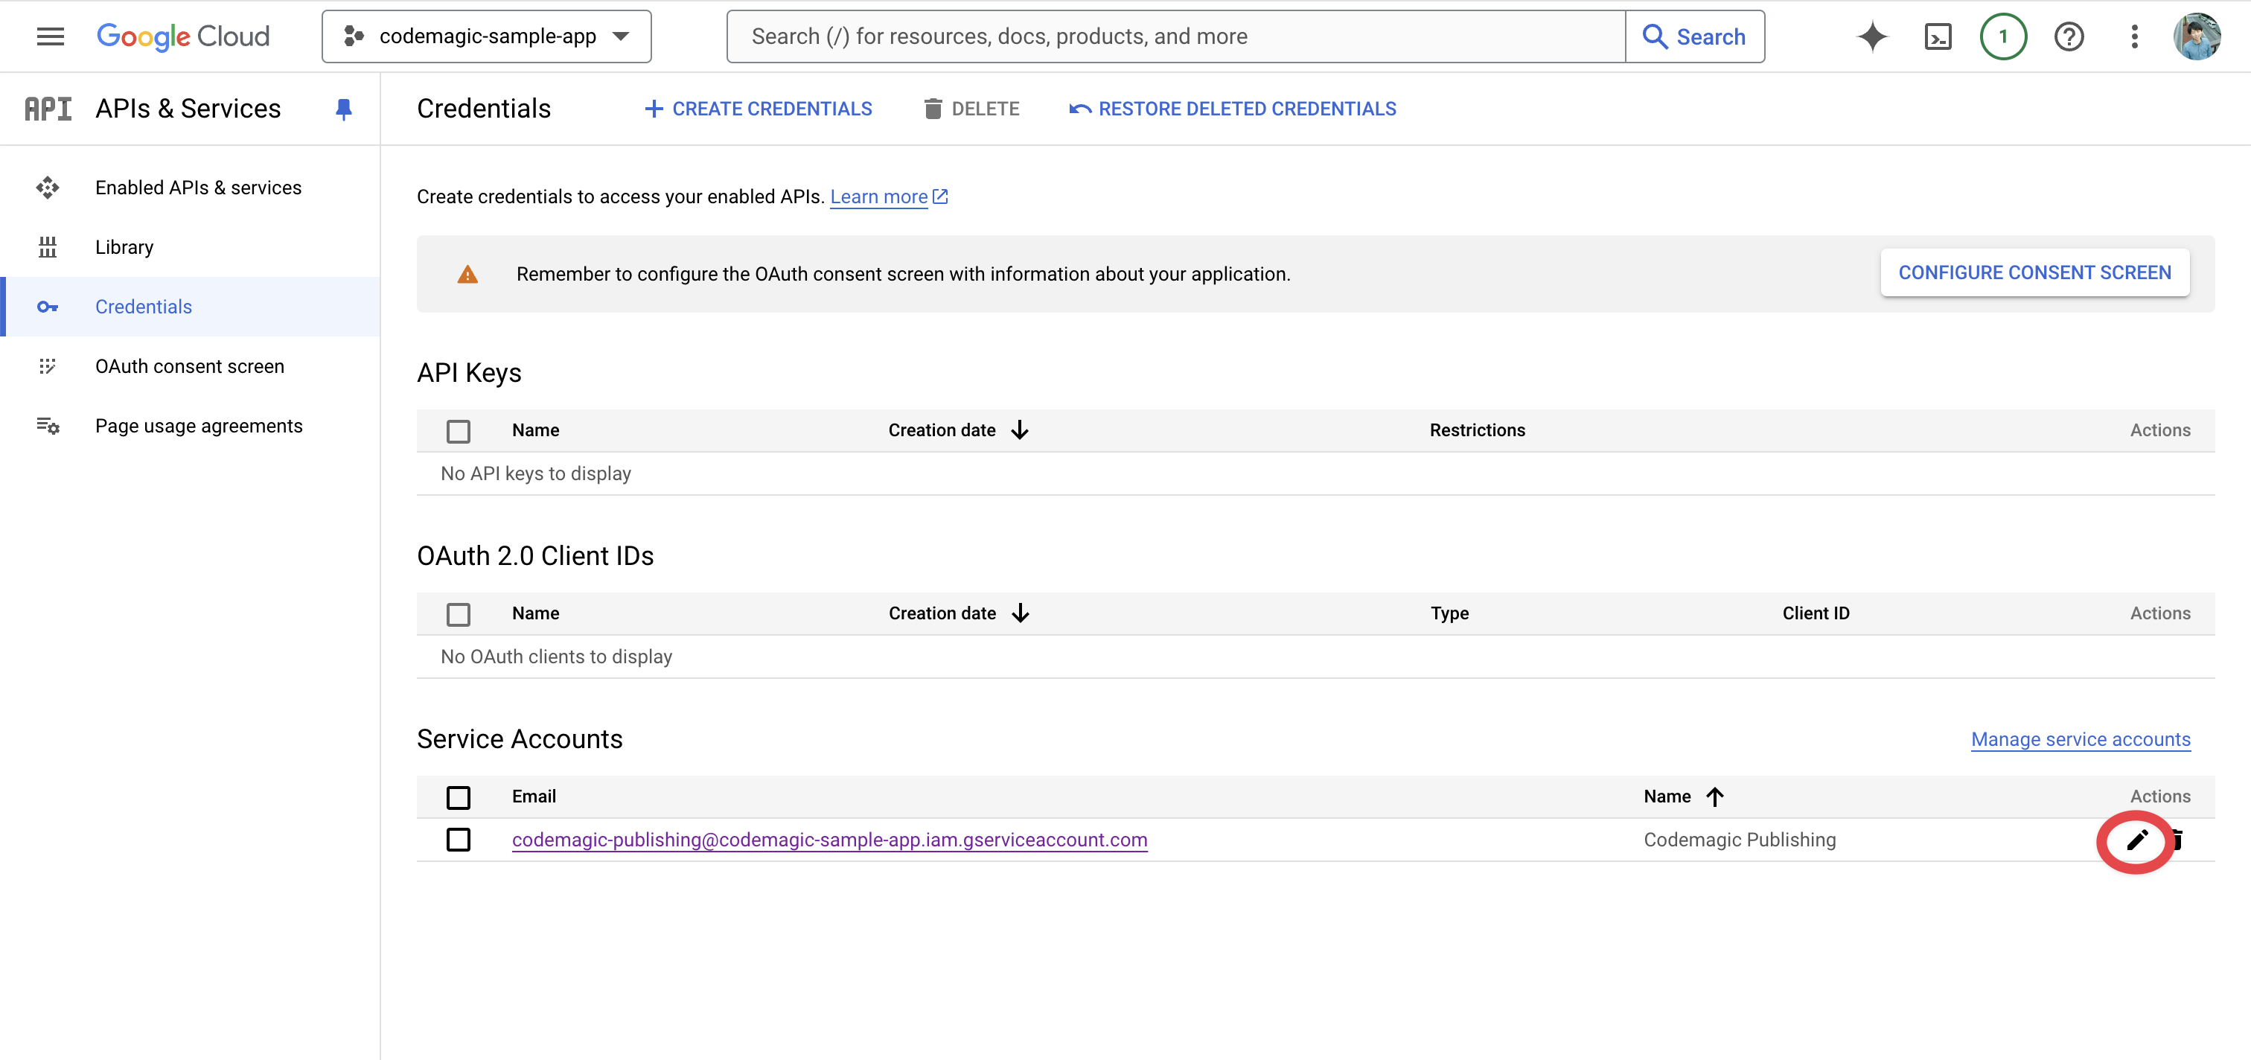
Task: Click RESTORE DELETED CREDENTIALS
Action: 1232,109
